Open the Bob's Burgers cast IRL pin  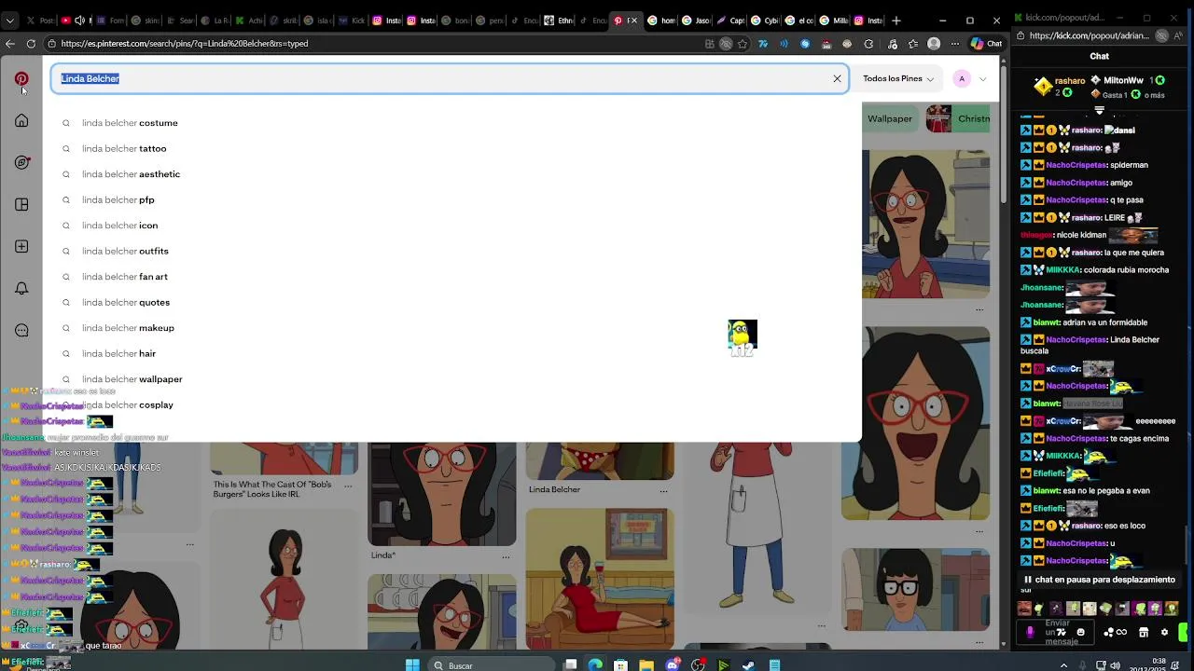point(284,459)
